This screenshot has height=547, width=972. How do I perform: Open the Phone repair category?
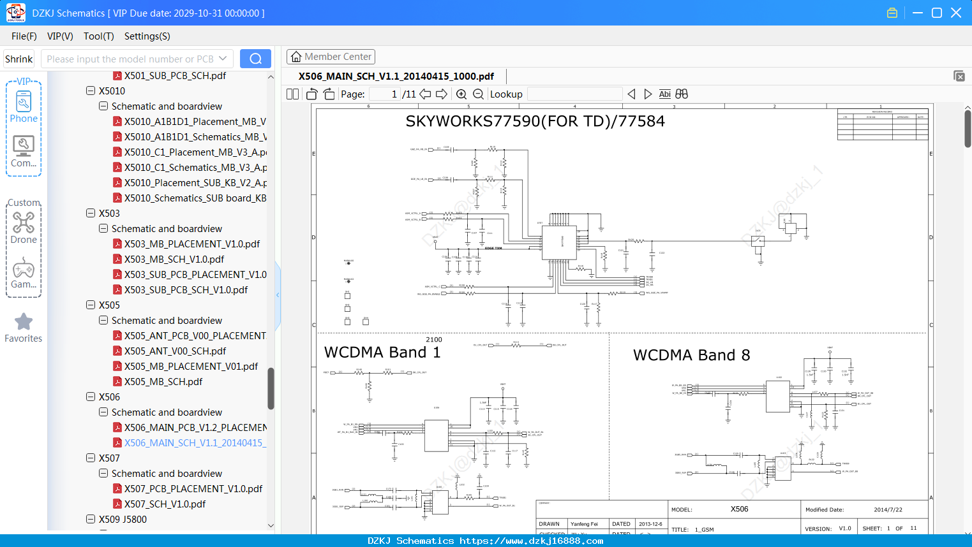coord(24,106)
